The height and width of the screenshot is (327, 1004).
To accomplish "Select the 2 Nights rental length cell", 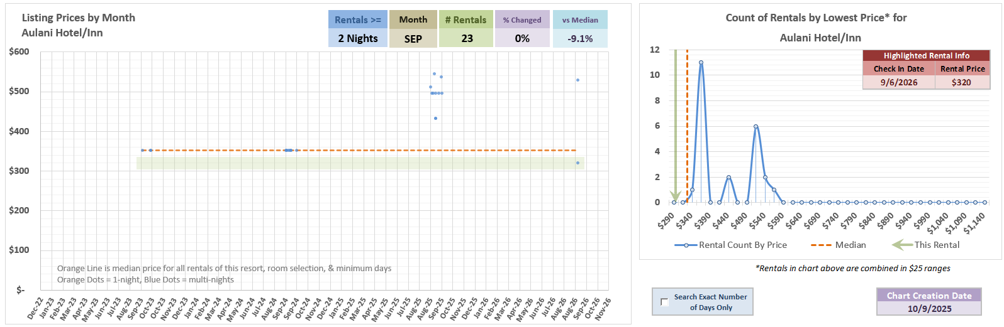I will click(358, 38).
